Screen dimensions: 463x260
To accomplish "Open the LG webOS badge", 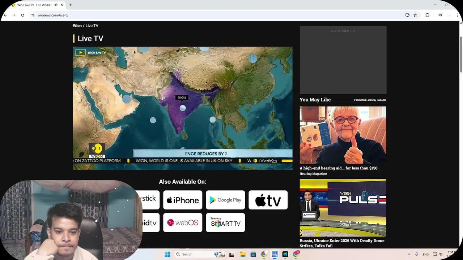I will click(183, 222).
